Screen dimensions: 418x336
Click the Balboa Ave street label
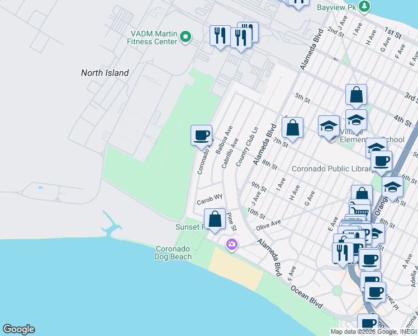click(x=224, y=140)
